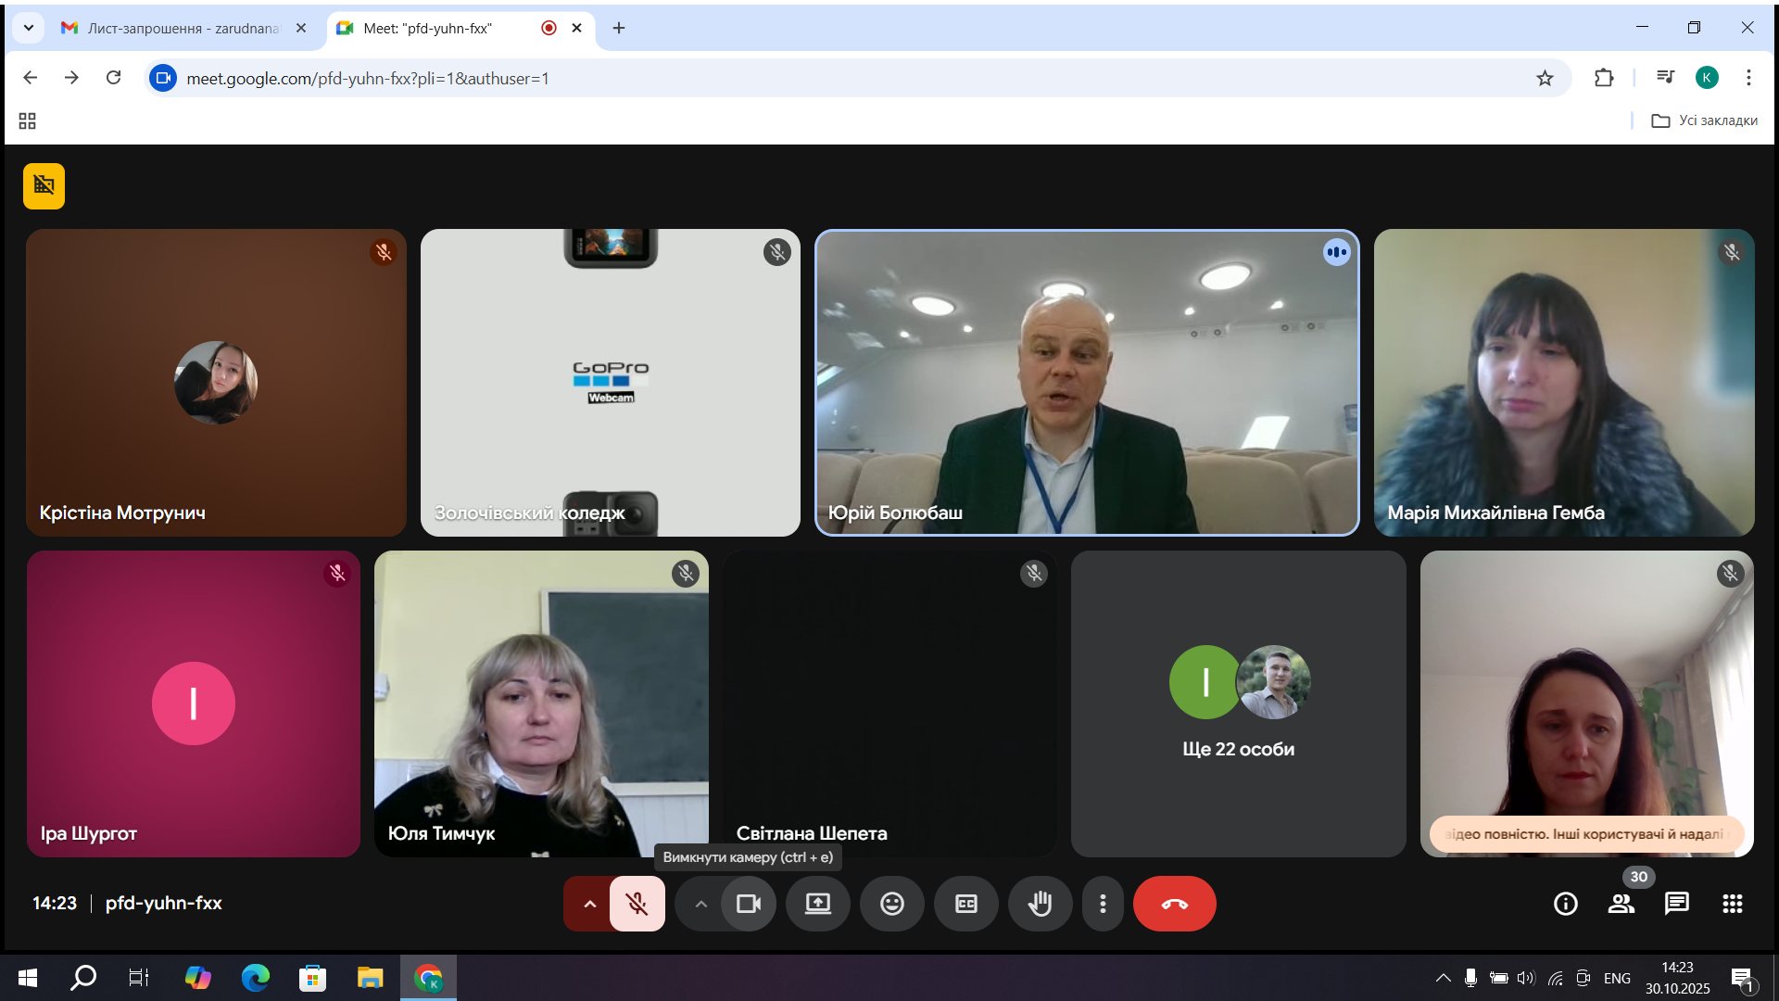Click the present screen icon
Viewport: 1779px width, 1001px height.
[817, 904]
